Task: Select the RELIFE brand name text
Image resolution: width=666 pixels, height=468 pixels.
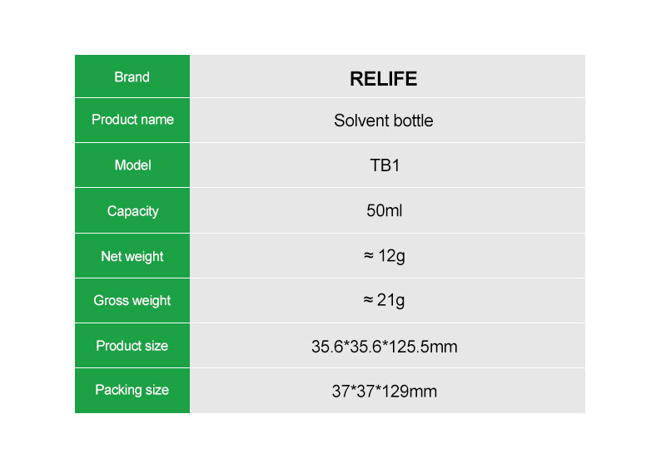Action: [383, 79]
